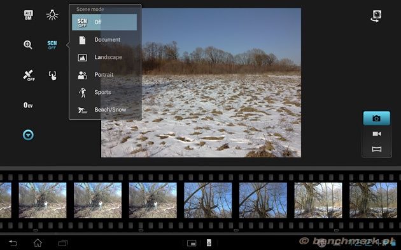
Task: Open the recent apps button
Action: tap(62, 243)
